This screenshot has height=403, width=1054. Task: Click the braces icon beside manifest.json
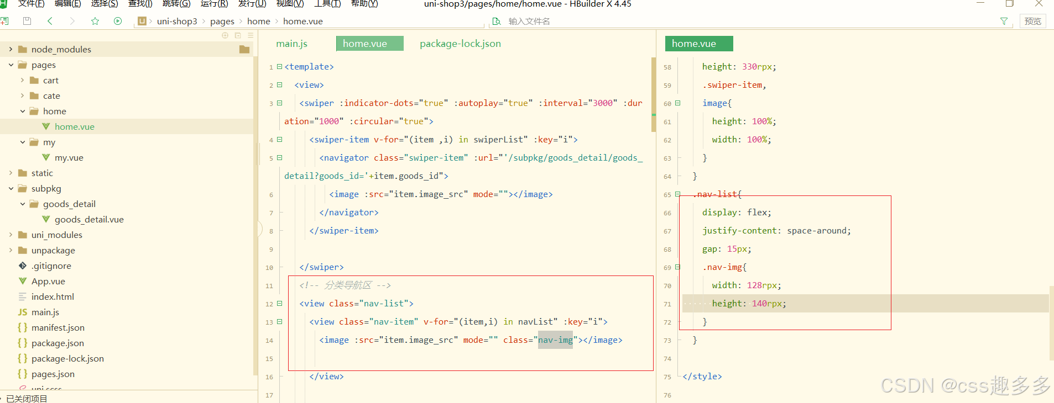(23, 327)
